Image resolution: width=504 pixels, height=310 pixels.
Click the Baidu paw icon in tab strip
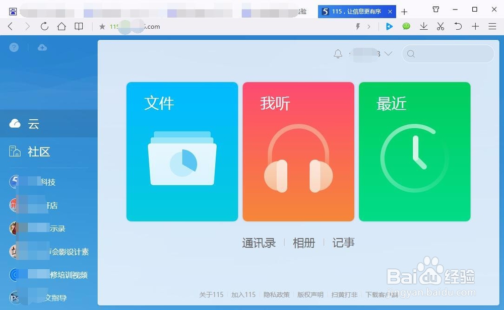(x=13, y=12)
